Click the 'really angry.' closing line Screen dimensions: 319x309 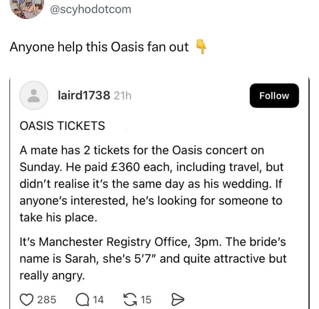click(x=52, y=276)
